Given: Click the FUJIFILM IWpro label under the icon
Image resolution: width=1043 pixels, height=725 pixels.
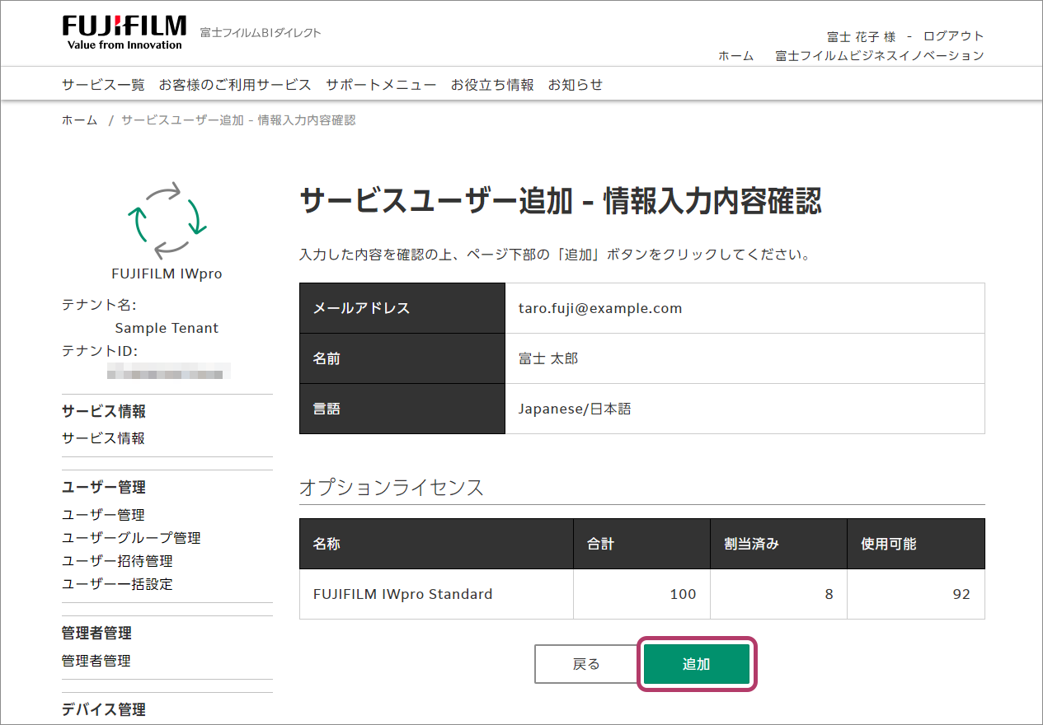Looking at the screenshot, I should pos(167,274).
